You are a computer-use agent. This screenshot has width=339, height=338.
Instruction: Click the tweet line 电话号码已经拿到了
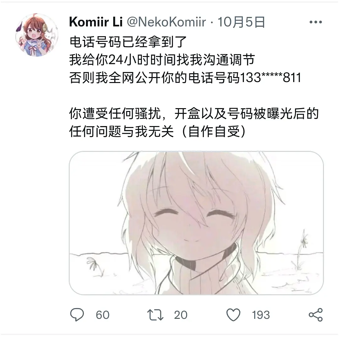tap(128, 42)
